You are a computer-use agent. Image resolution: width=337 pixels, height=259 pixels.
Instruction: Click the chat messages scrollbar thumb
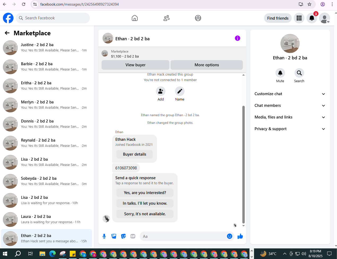pyautogui.click(x=243, y=165)
